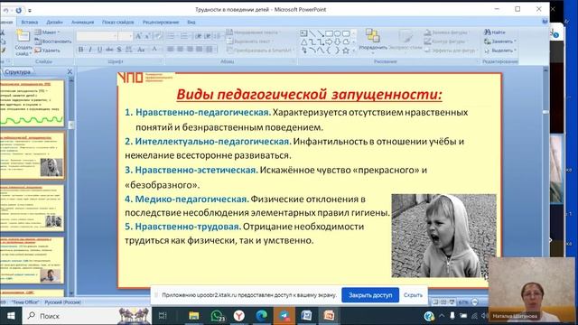Align text right
Screen dimensions: 578x325
(190, 50)
